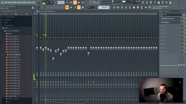This screenshot has height=104, width=186.
Task: Click the master volume knob in top toolbar
Action: (x=38, y=2)
